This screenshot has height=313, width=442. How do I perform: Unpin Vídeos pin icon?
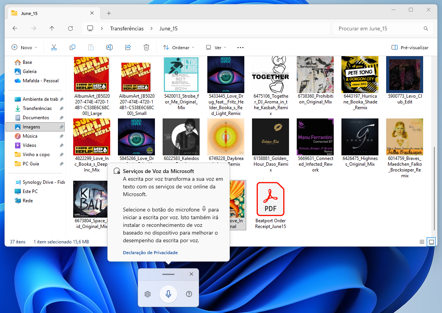[x=61, y=145]
